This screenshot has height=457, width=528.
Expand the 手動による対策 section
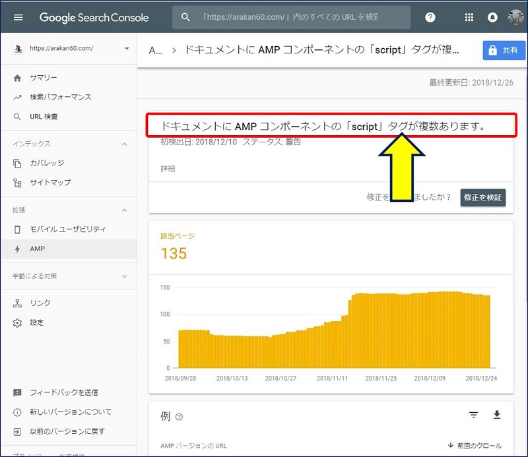124,276
